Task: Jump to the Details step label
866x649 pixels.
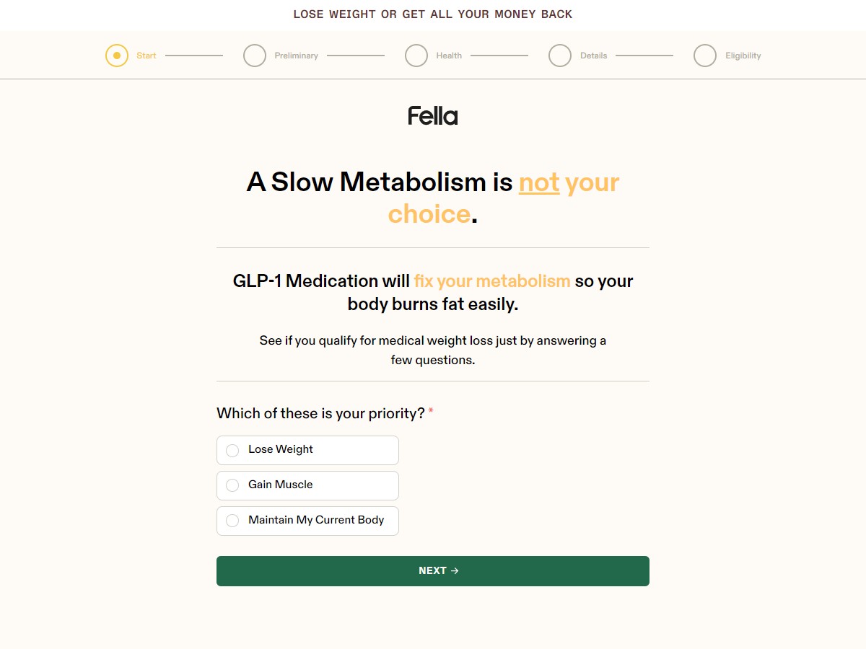Action: click(x=593, y=56)
